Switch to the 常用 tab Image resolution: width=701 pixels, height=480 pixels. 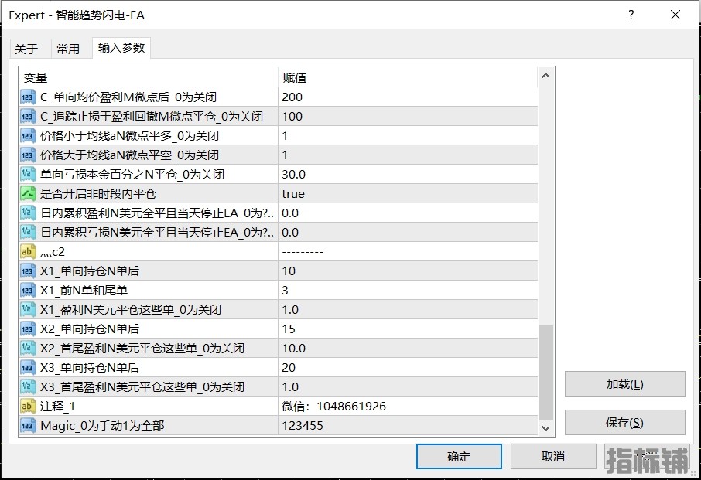(x=68, y=49)
